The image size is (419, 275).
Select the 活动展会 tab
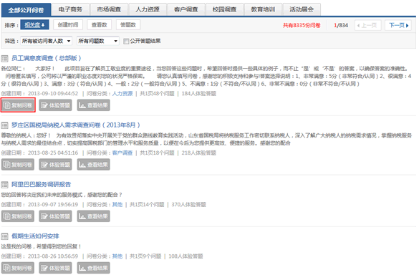click(302, 9)
